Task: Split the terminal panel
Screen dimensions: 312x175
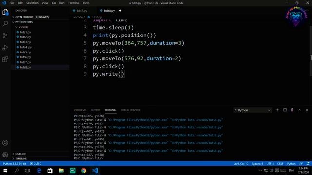Action: tap(285, 110)
